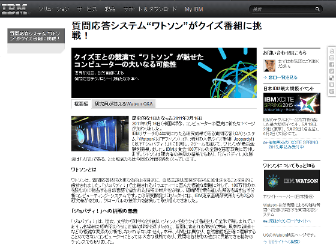
Task: Open the サポート&ダウンロード menu
Action: pyautogui.click(x=150, y=9)
